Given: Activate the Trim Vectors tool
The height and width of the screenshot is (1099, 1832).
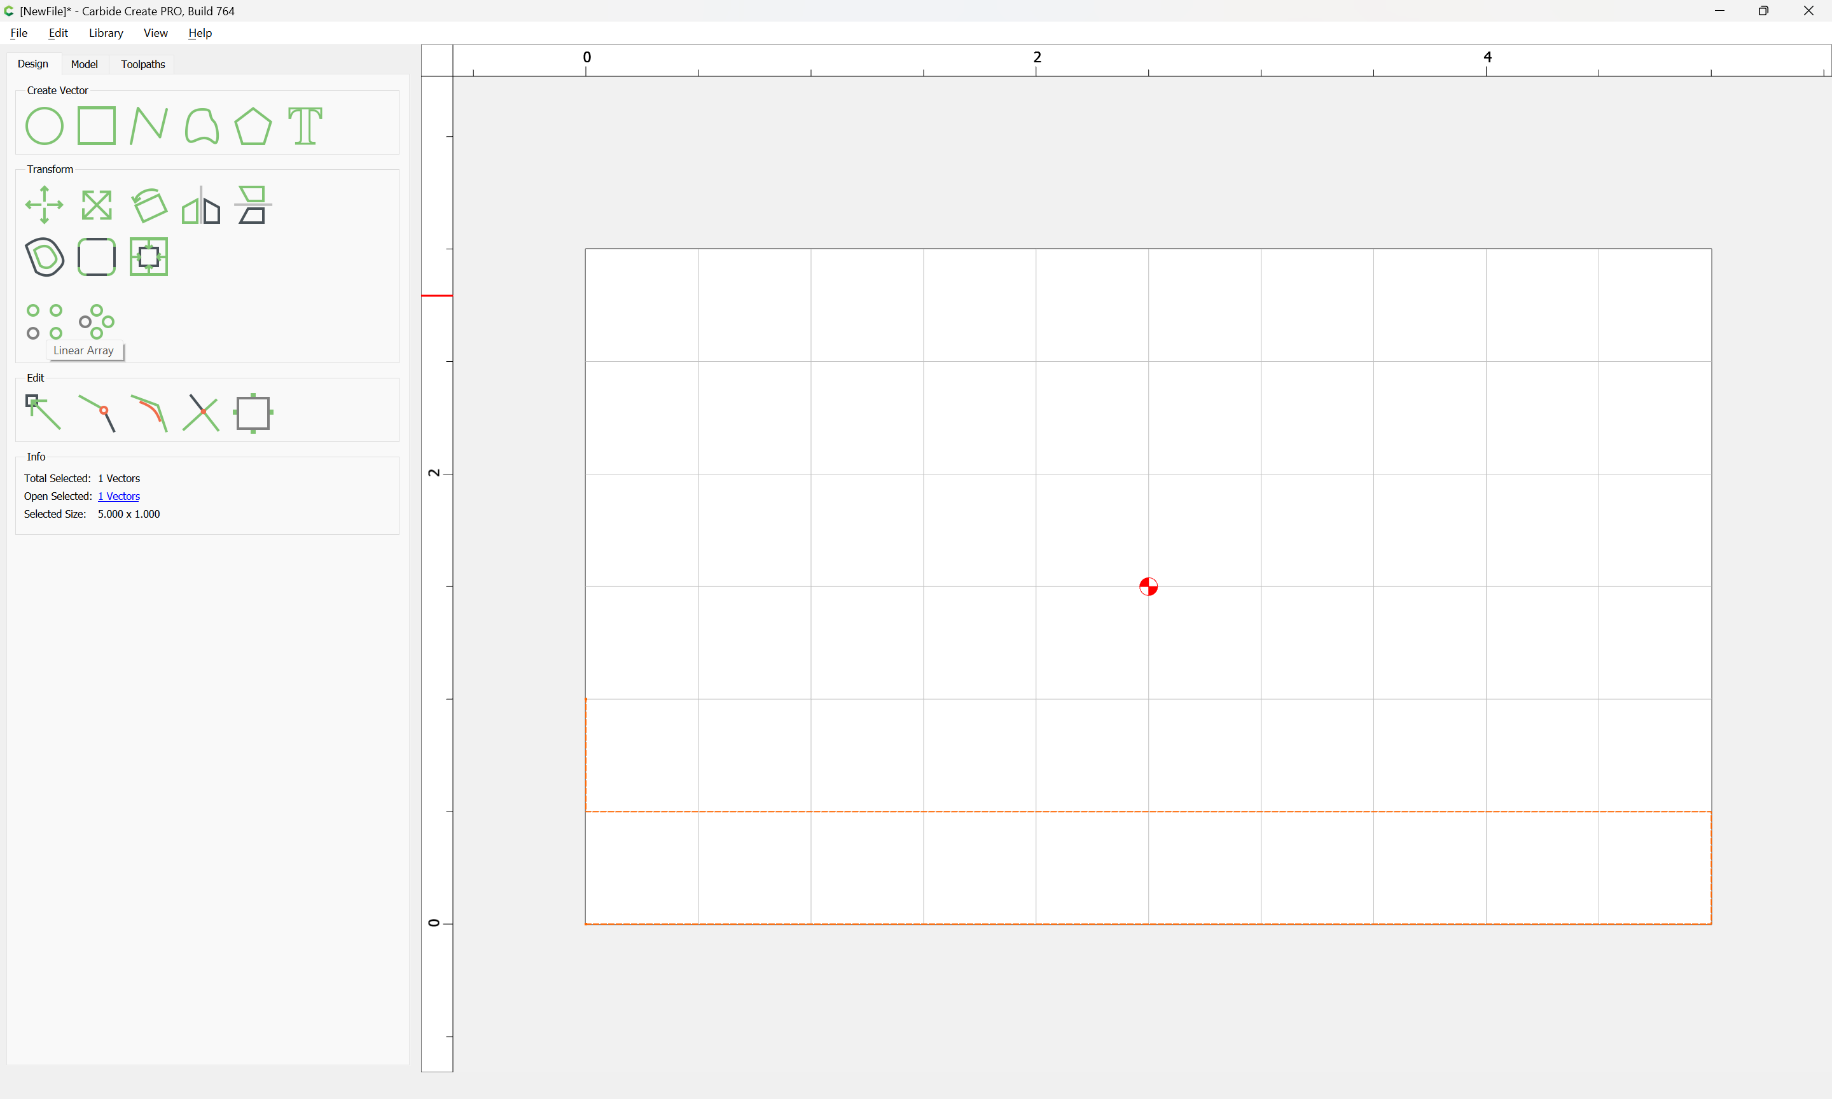Looking at the screenshot, I should click(x=200, y=413).
